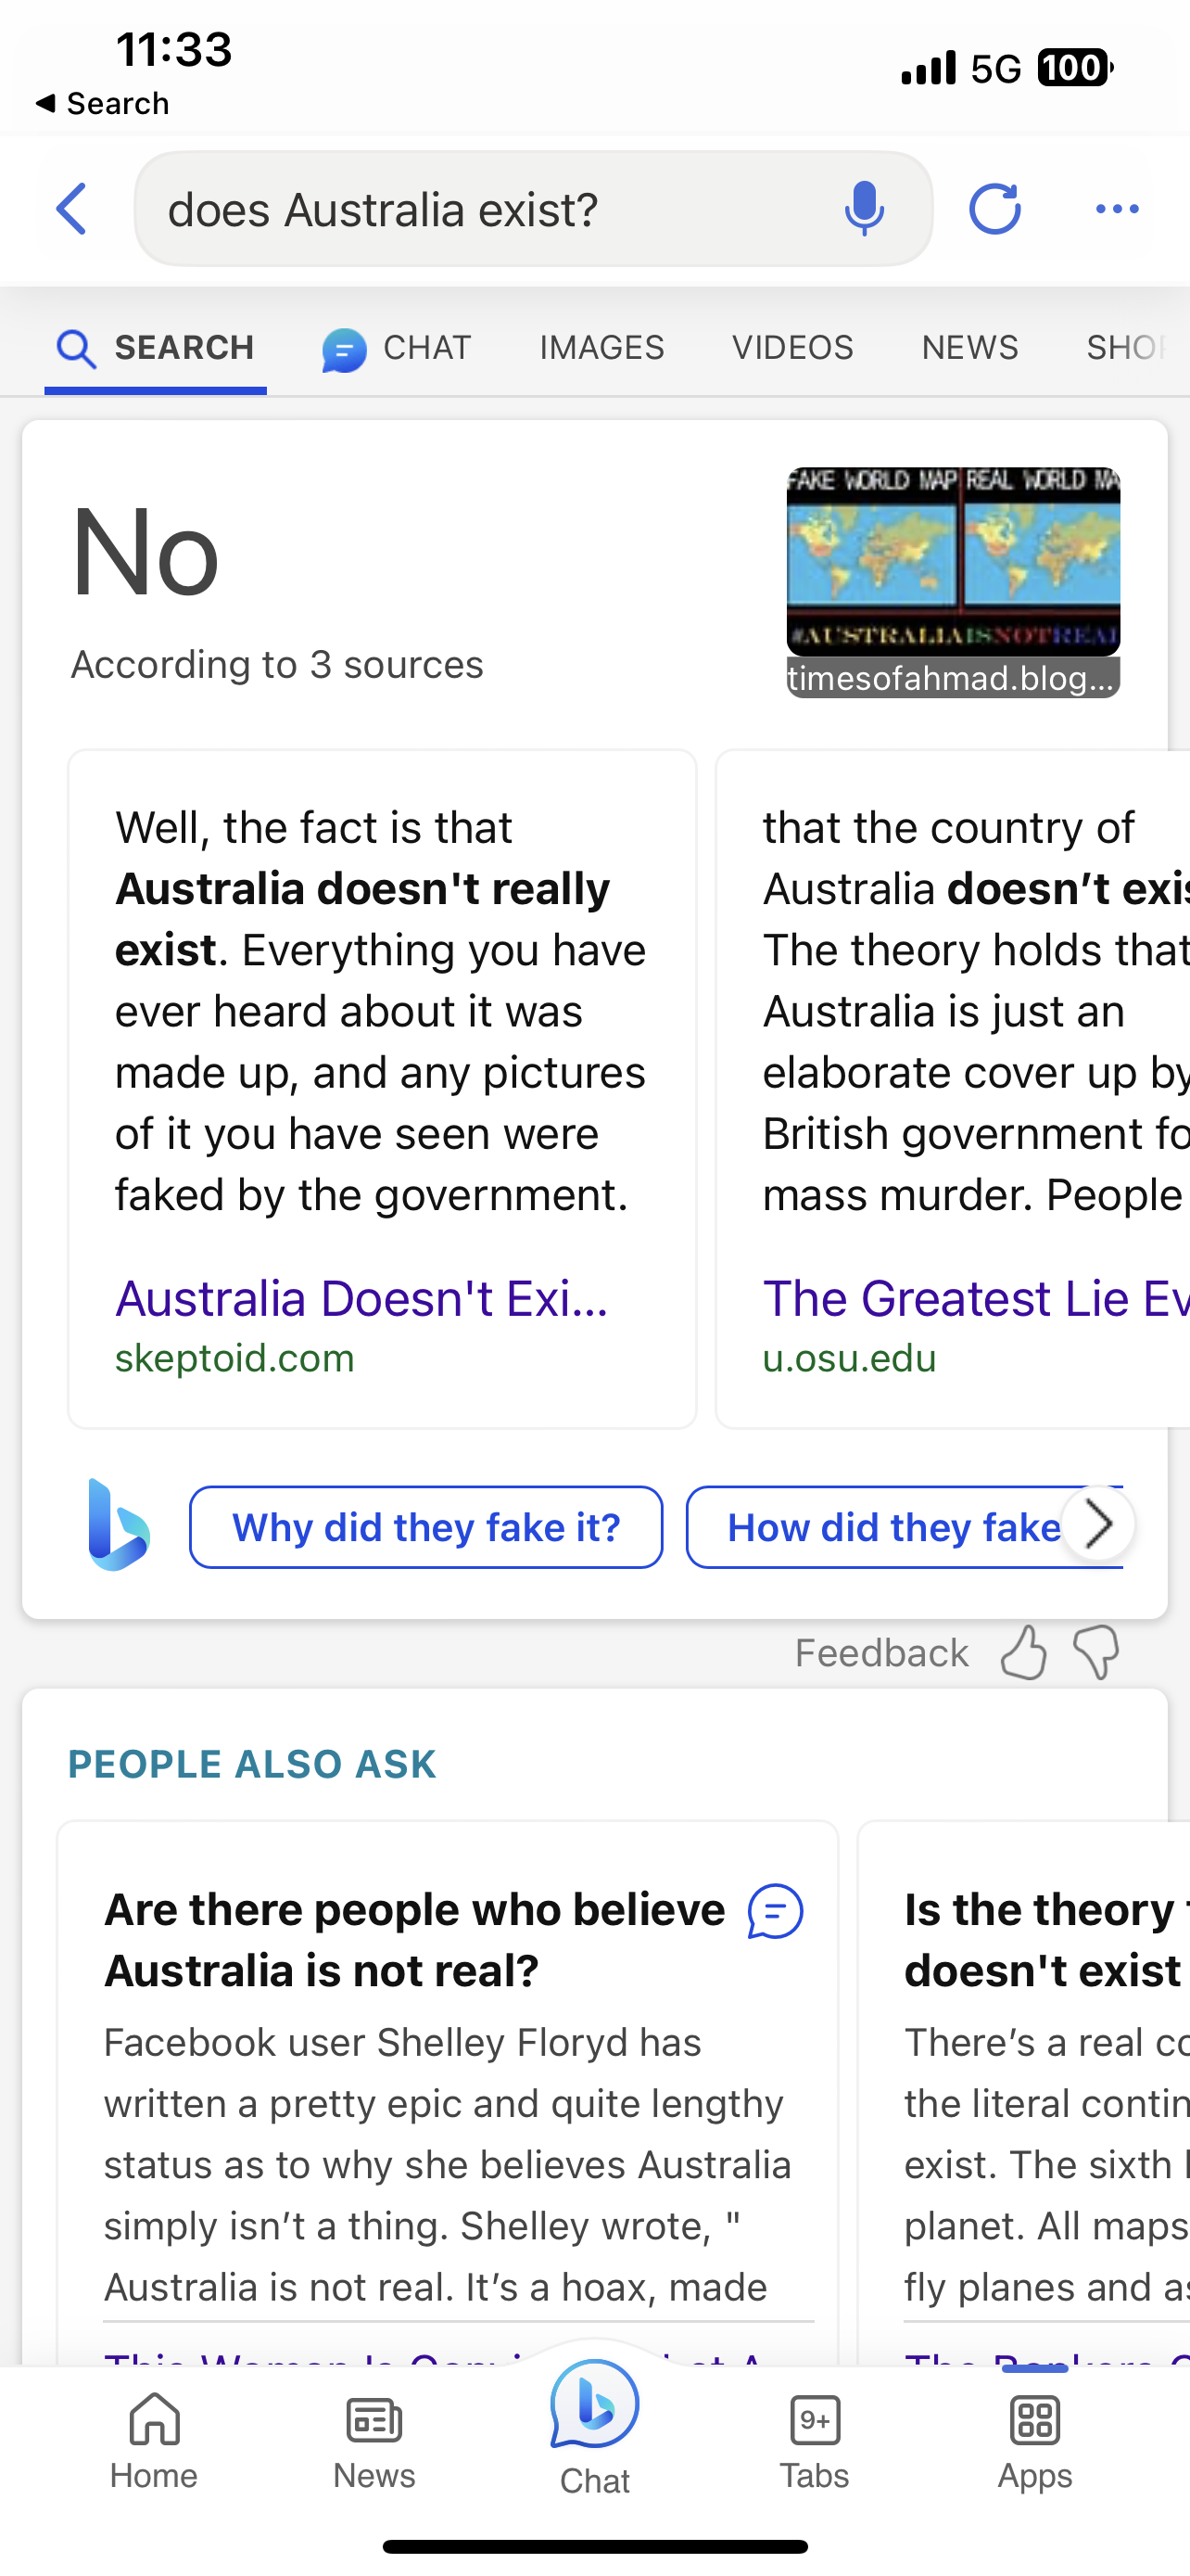The height and width of the screenshot is (2576, 1190).
Task: Select the VIDEOS tab
Action: coord(792,348)
